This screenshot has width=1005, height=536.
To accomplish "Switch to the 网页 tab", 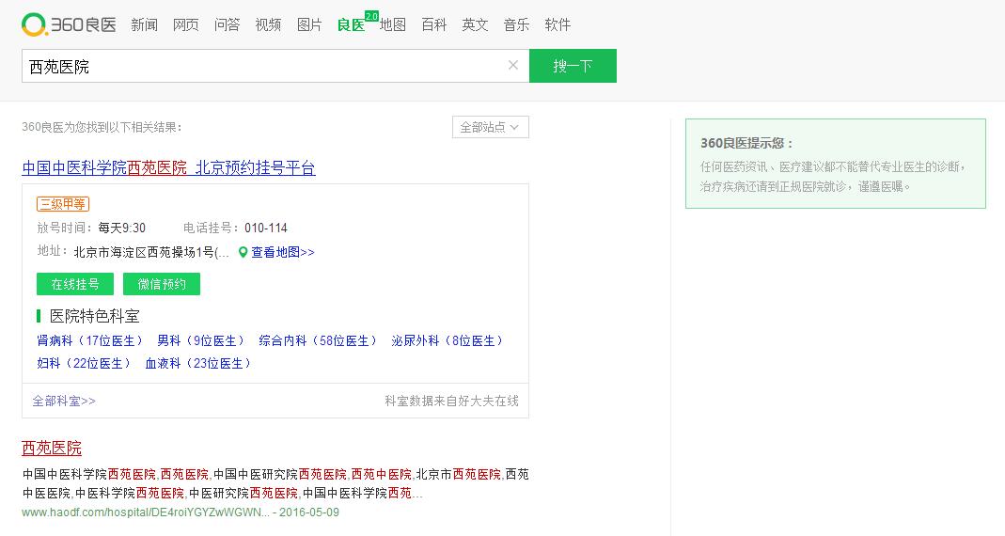I will pyautogui.click(x=186, y=25).
